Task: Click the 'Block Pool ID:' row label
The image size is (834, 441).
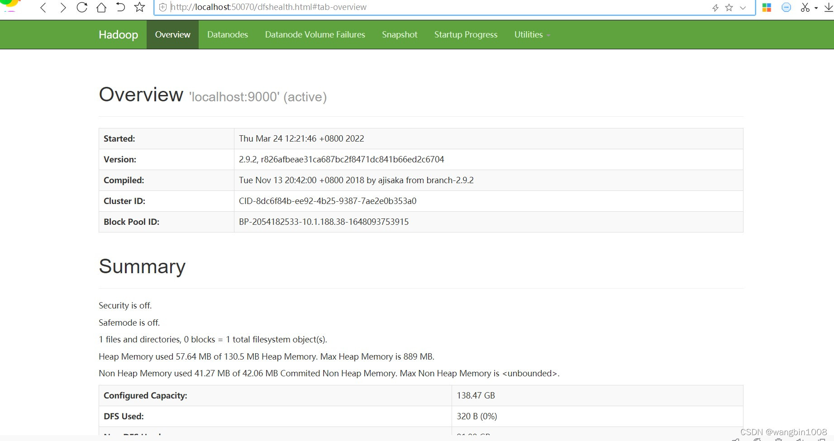Action: (x=132, y=222)
